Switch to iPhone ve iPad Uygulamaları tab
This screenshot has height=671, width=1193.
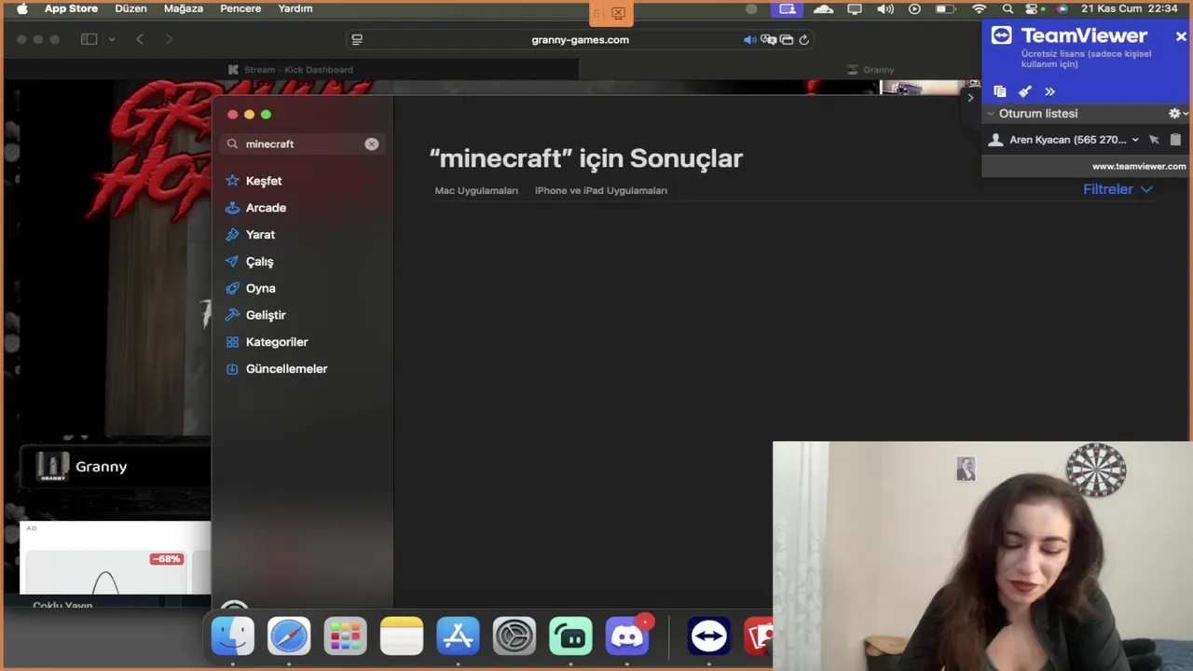coord(601,190)
